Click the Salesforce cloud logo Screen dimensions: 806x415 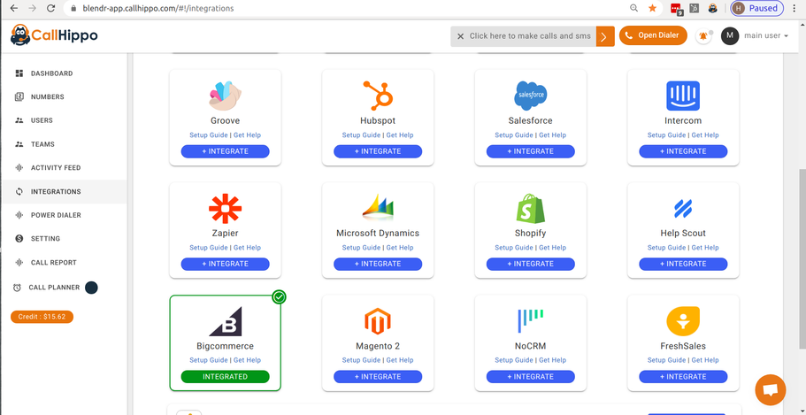531,96
